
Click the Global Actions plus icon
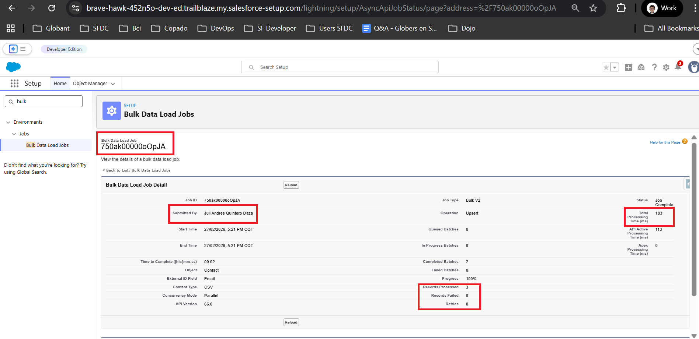(629, 67)
